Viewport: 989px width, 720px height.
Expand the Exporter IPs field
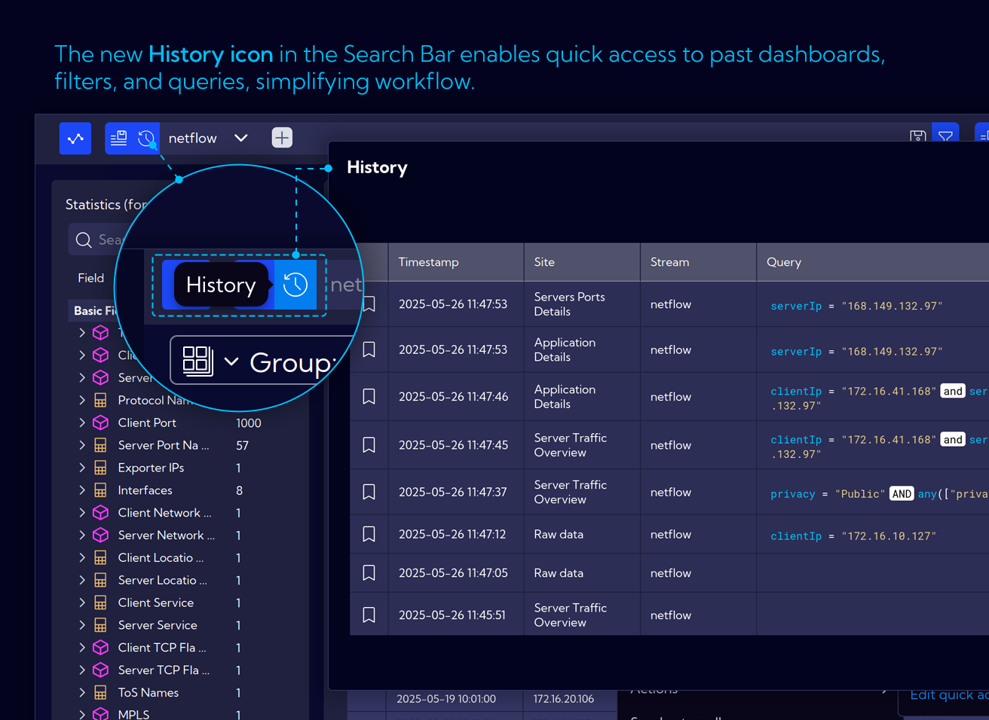pos(82,468)
